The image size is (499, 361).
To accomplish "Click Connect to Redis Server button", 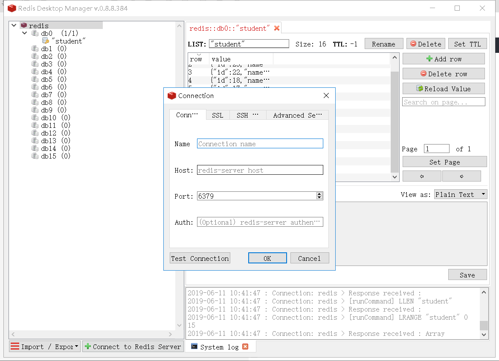I will (x=133, y=347).
